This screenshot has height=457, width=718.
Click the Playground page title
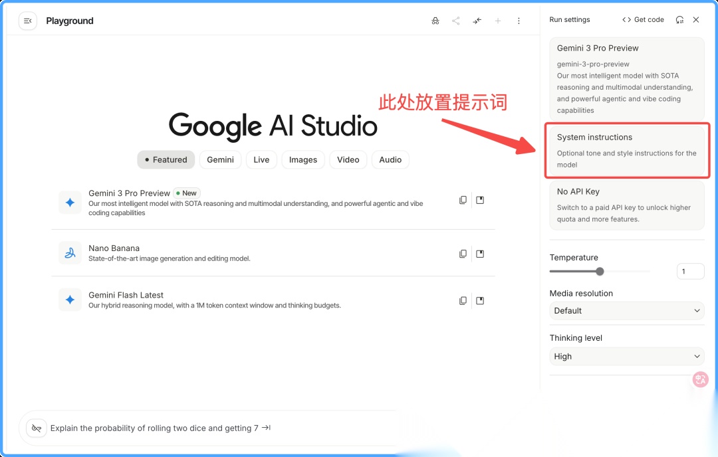[x=70, y=21]
